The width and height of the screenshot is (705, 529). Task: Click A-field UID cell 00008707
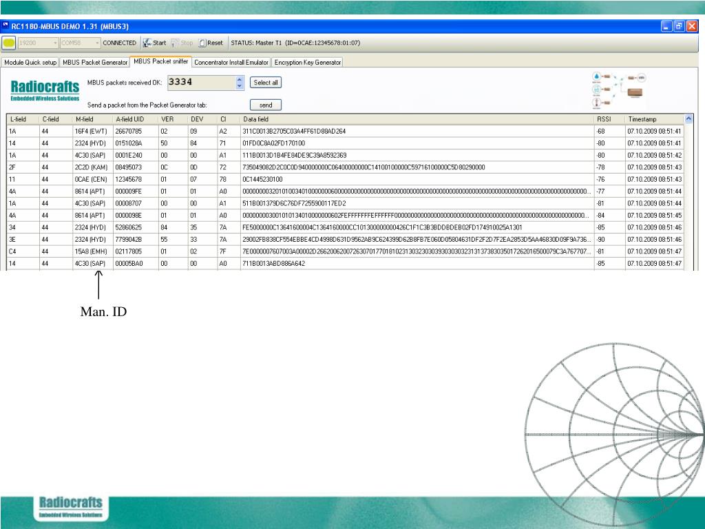coord(136,204)
